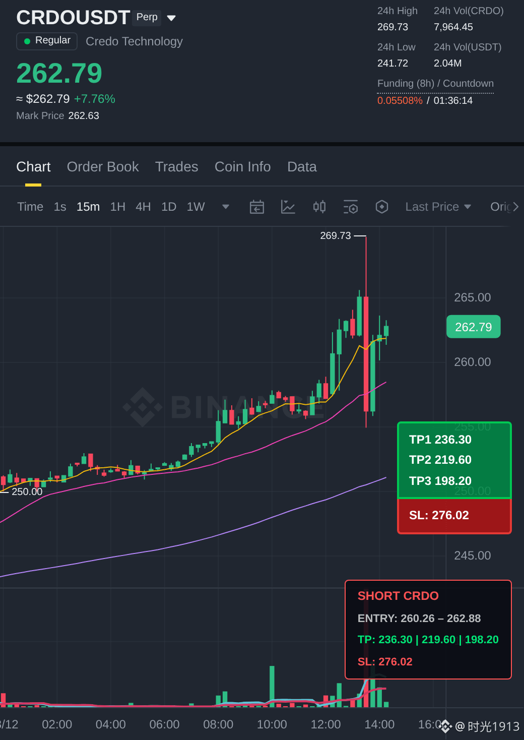Tap the +7.76% change percentage

95,99
